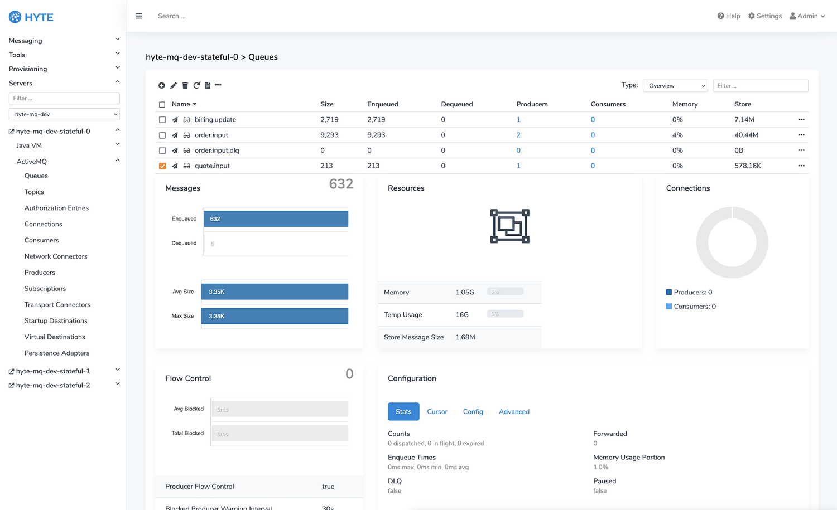Viewport: 837px width, 510px height.
Task: Click the export CSV file icon
Action: [x=208, y=85]
